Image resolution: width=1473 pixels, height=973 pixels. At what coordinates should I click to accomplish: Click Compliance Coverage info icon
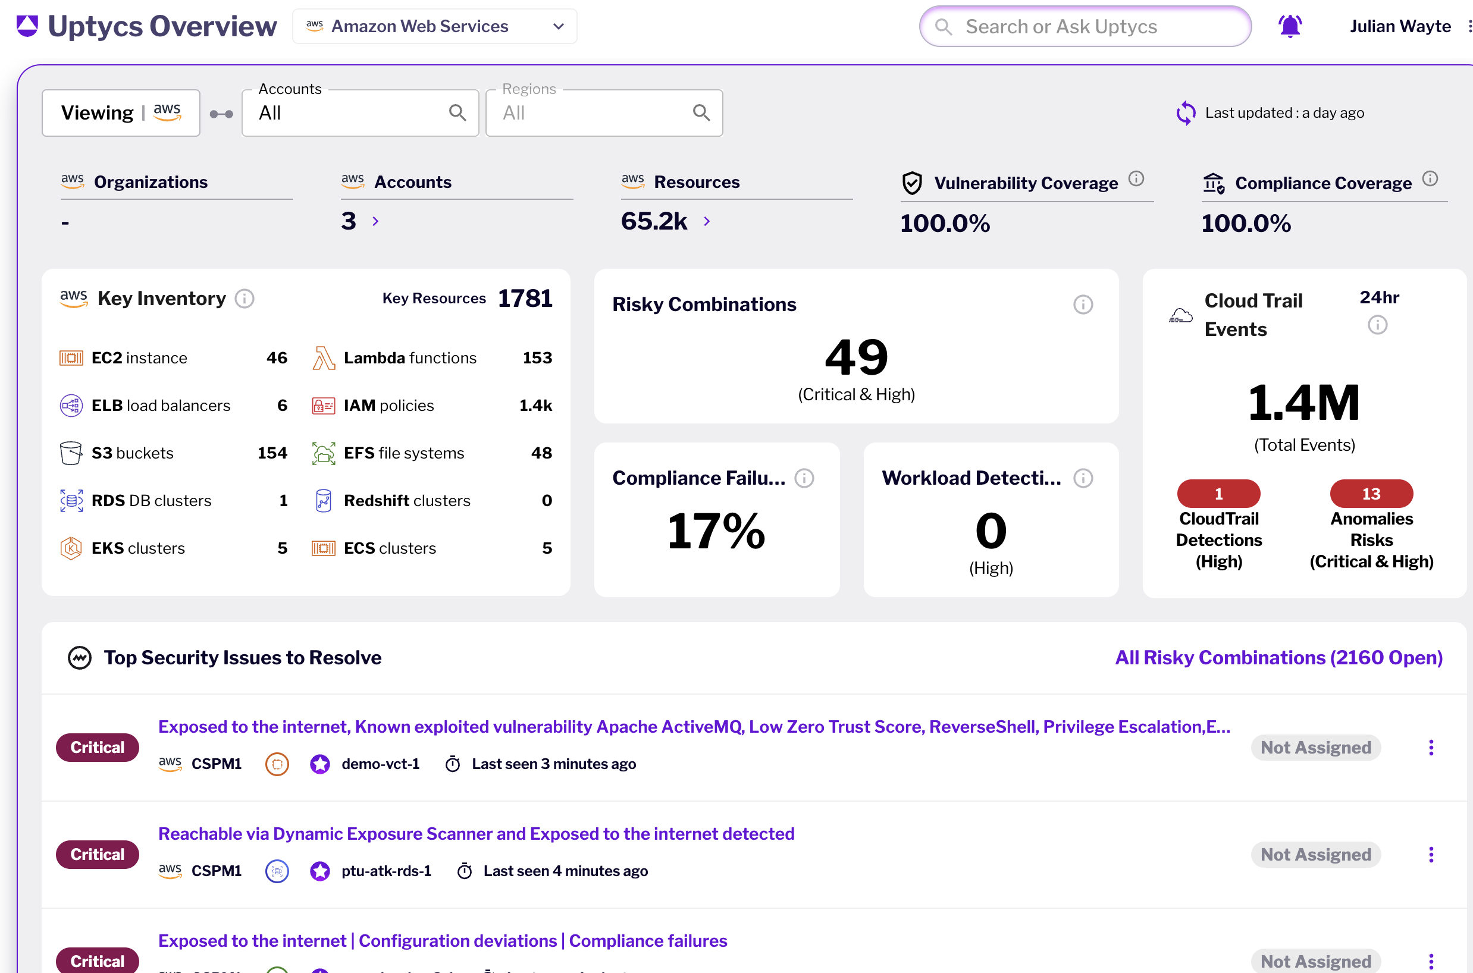point(1430,178)
